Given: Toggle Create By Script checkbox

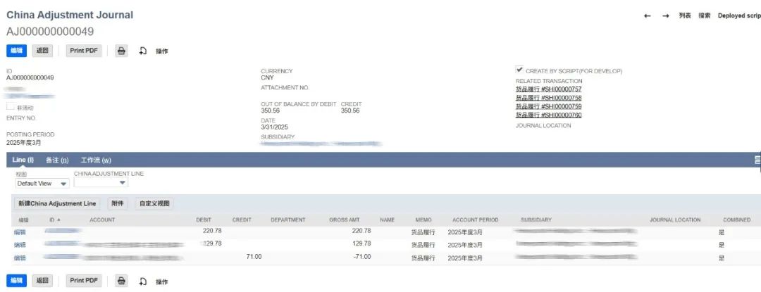Looking at the screenshot, I should pos(519,70).
